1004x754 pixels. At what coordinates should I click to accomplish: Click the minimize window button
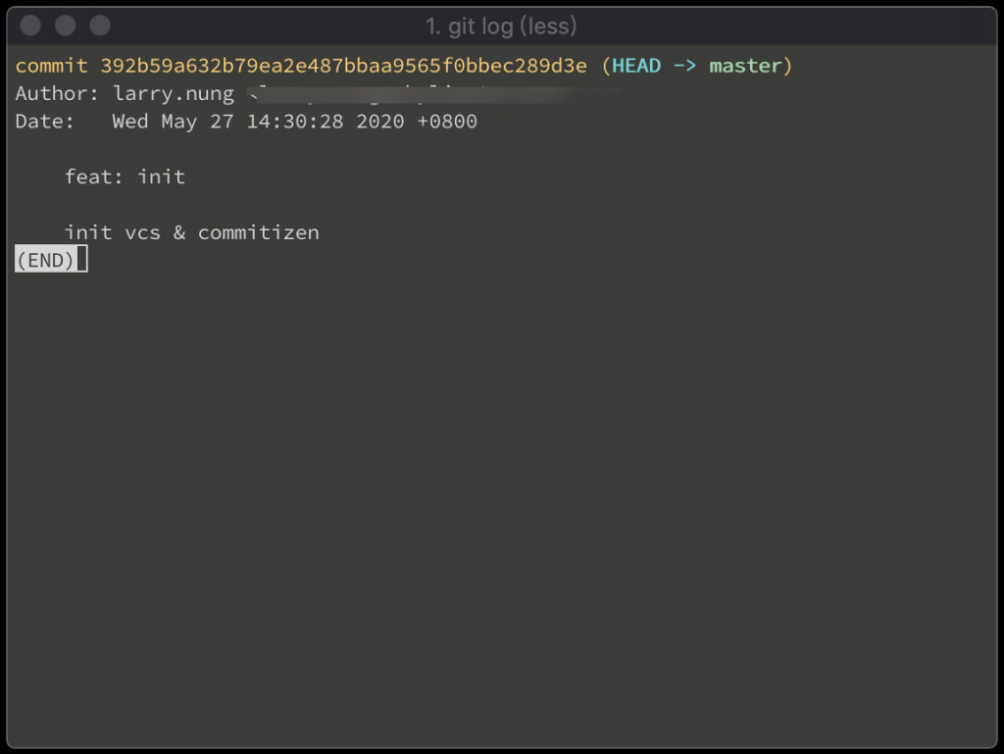(x=65, y=25)
